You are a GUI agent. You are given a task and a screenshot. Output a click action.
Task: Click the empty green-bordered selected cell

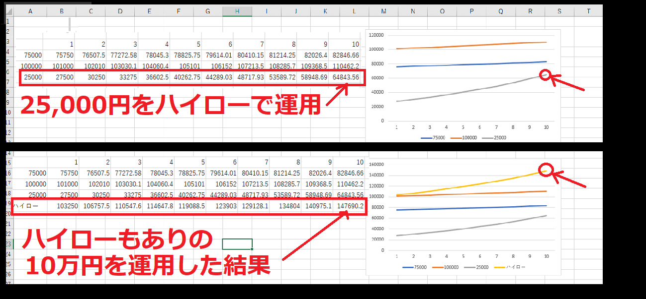(x=237, y=243)
